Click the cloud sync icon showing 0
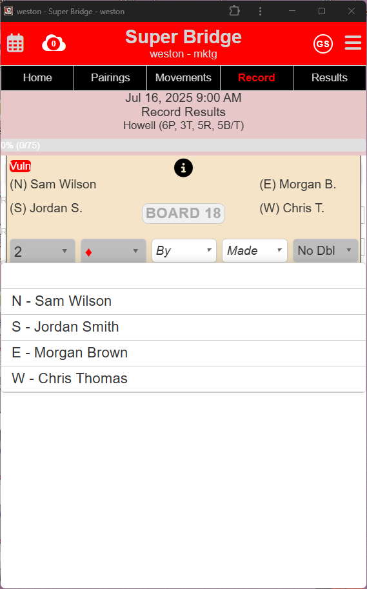Image resolution: width=367 pixels, height=589 pixels. pos(54,43)
